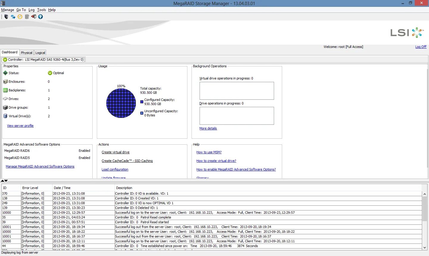Select log row 'Patrol Read started'
The image size is (429, 256).
(212, 222)
